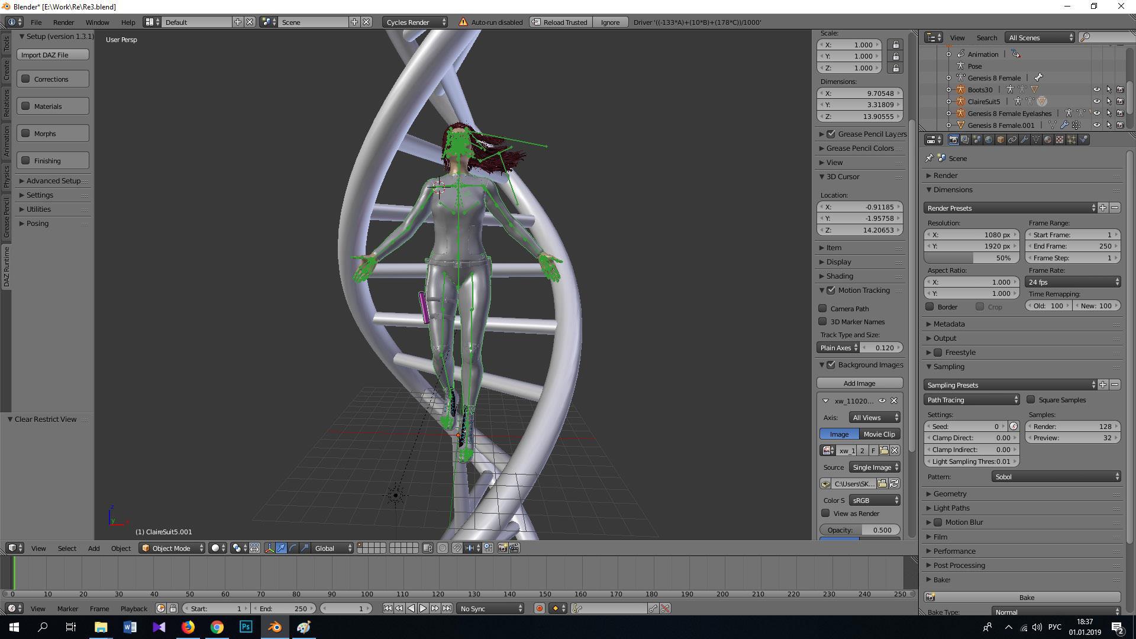Open the DAZ Runtime side tab
Image resolution: width=1136 pixels, height=639 pixels.
(x=7, y=266)
